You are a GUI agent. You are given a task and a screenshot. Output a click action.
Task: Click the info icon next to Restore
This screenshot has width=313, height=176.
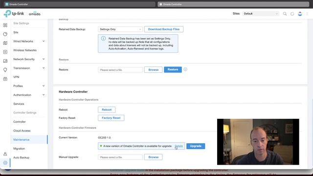click(x=185, y=69)
